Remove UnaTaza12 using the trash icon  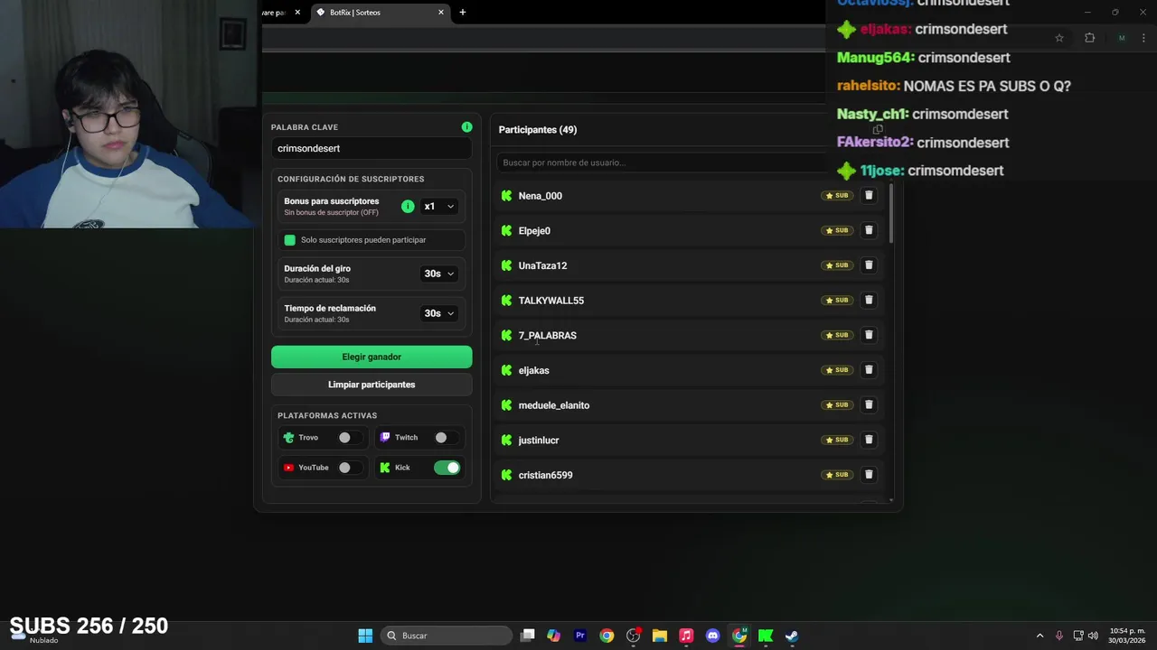click(x=869, y=265)
